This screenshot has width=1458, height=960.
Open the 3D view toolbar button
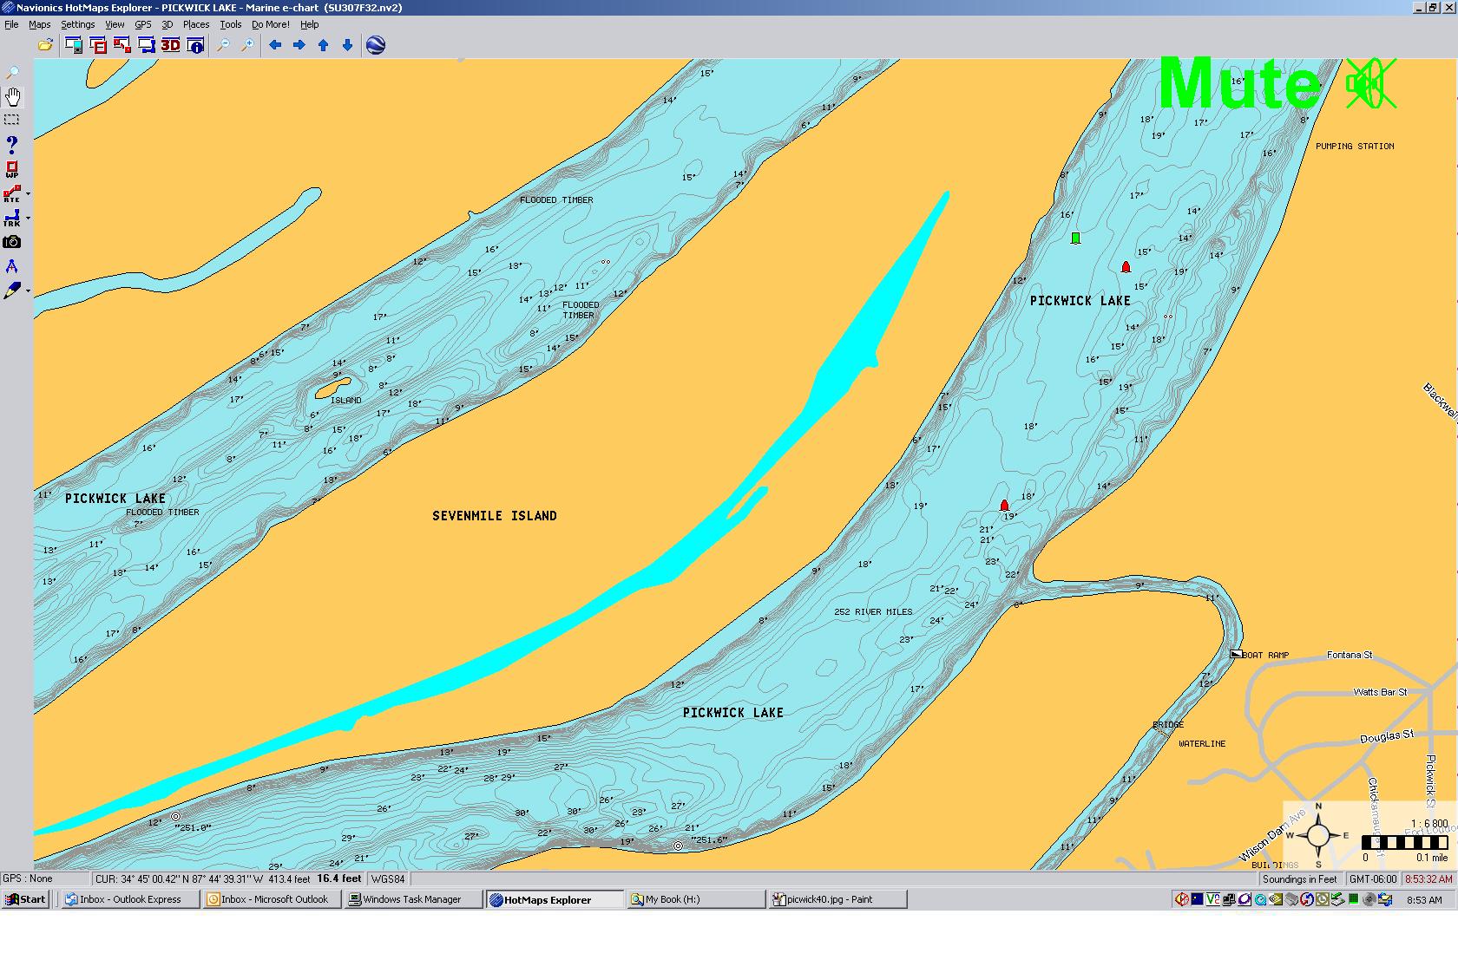tap(170, 45)
